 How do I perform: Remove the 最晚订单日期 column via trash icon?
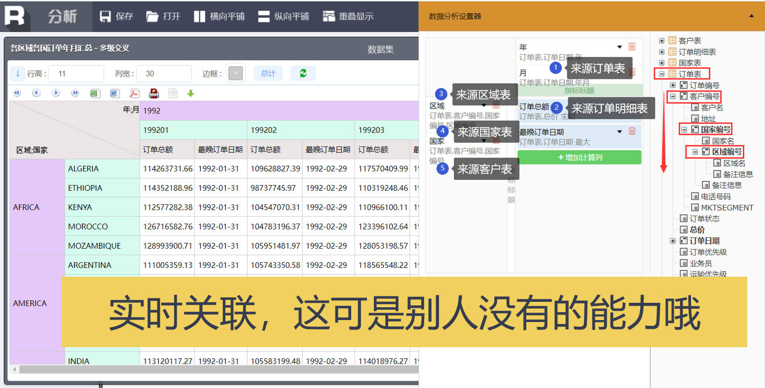click(x=632, y=131)
